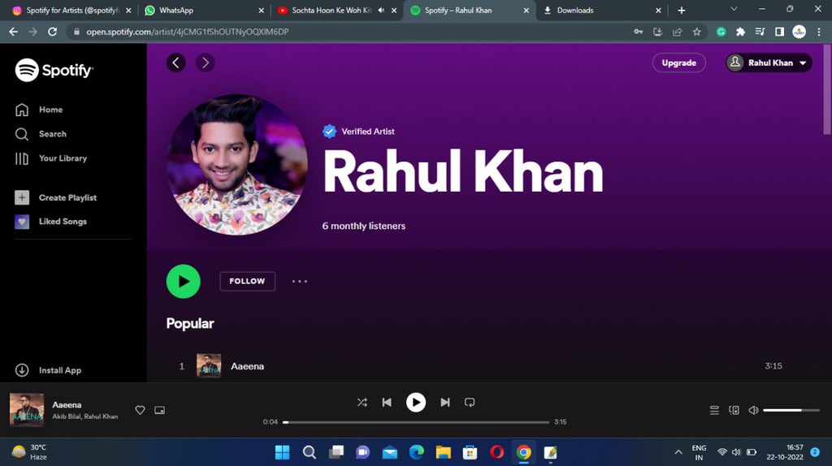Open Your Library in the sidebar
Image resolution: width=832 pixels, height=466 pixels.
coord(51,158)
